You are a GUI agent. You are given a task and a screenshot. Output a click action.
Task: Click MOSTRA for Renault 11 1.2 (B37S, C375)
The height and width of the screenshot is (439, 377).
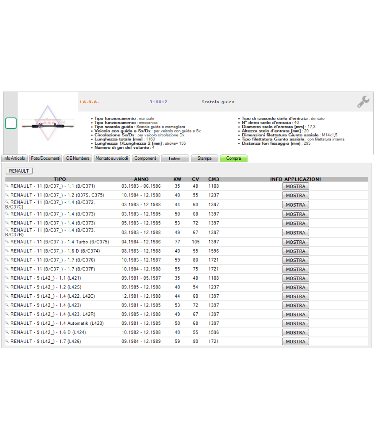(x=295, y=195)
